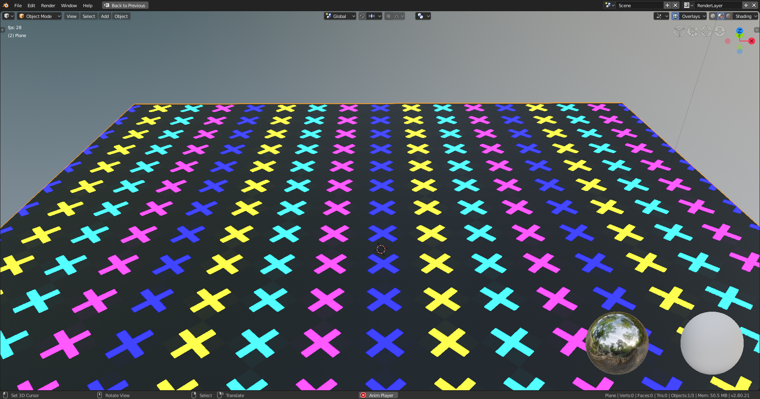Screen dimensions: 760x399
Task: Click the 3D cursor in viewport
Action: [381, 249]
